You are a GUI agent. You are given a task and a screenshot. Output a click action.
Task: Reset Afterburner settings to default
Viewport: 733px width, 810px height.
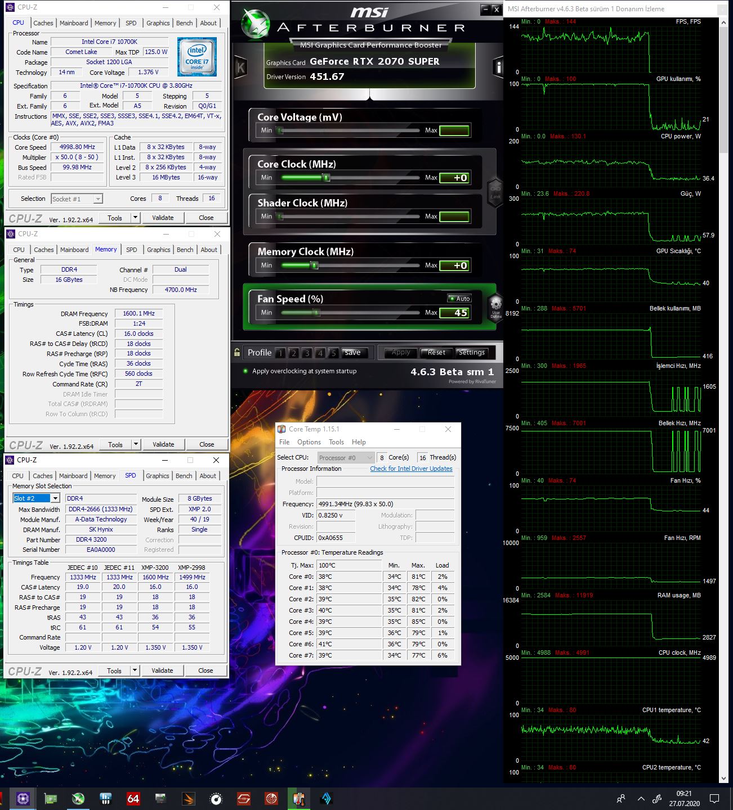pyautogui.click(x=436, y=353)
